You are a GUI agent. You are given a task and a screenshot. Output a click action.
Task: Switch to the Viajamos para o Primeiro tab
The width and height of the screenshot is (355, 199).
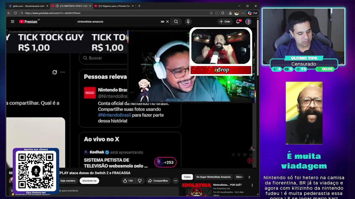click(x=114, y=6)
